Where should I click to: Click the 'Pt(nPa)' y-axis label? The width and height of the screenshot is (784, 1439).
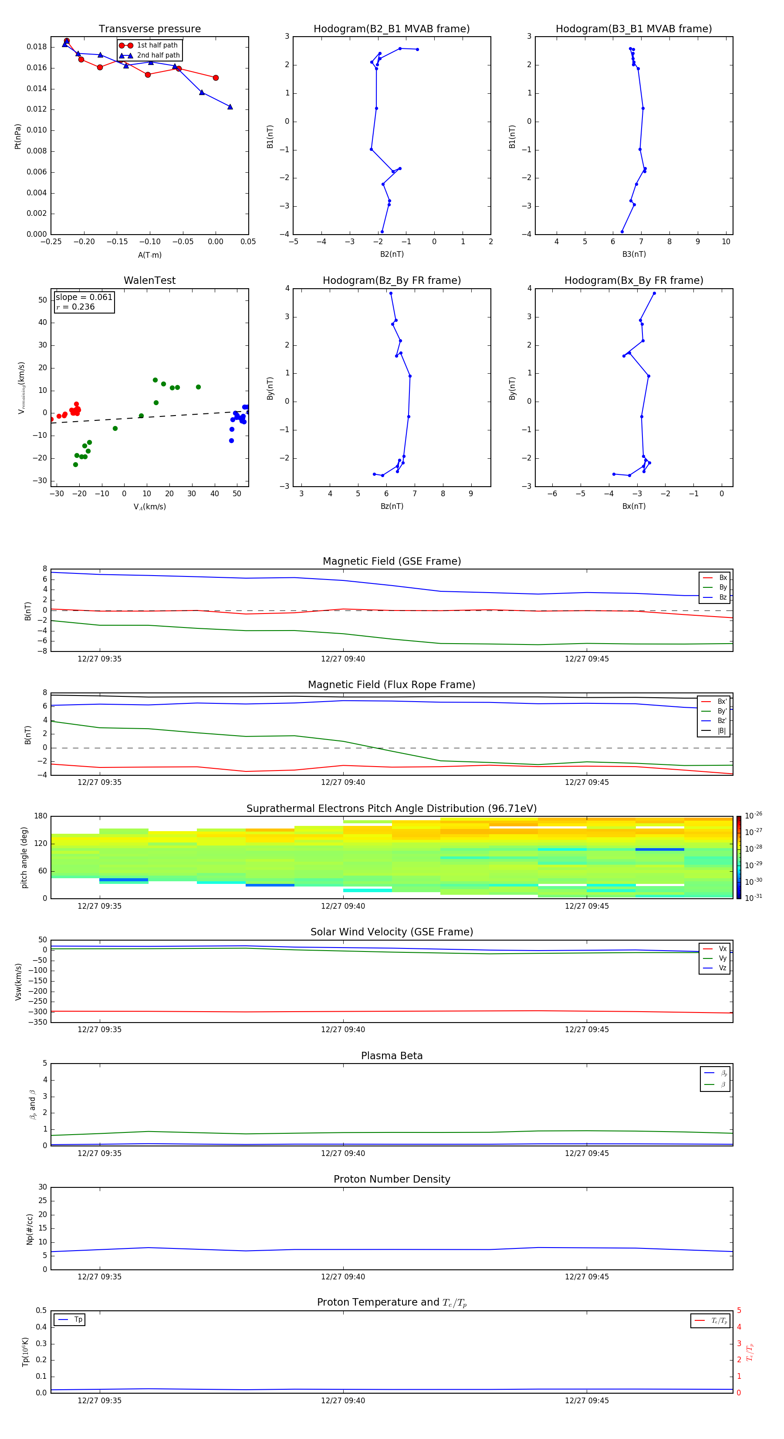[18, 136]
